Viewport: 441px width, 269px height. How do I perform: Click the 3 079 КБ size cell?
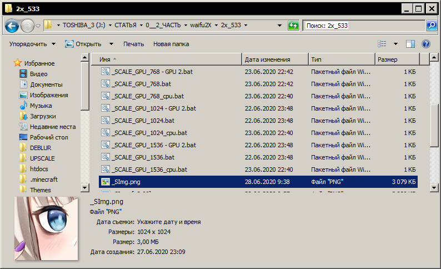pos(404,182)
